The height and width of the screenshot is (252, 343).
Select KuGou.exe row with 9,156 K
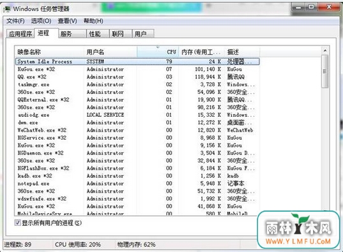(137, 145)
